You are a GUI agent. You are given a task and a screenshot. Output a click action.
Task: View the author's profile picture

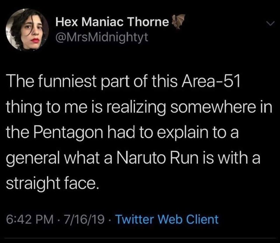click(x=29, y=30)
